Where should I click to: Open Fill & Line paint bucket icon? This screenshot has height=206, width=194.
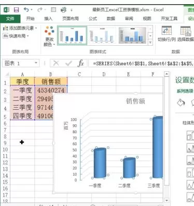(181, 102)
